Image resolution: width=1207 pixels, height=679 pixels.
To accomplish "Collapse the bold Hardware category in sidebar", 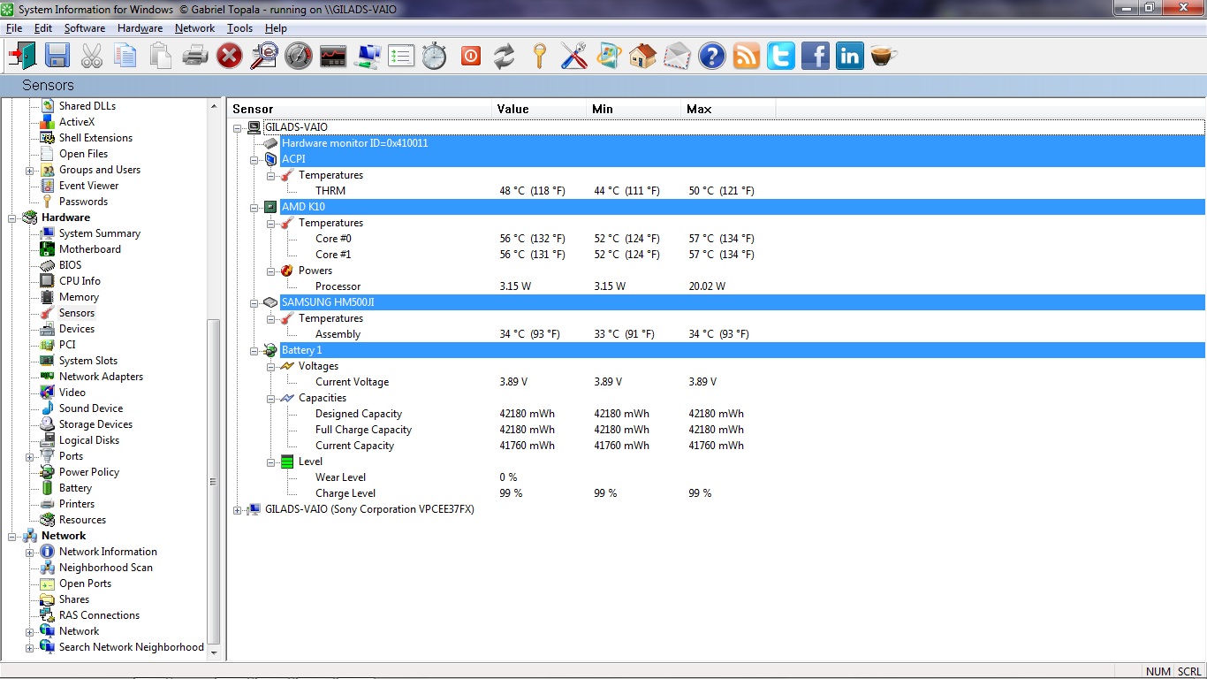I will [x=13, y=217].
